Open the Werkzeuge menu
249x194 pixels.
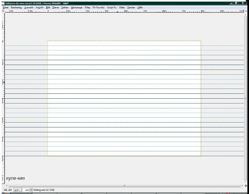[x=77, y=7]
